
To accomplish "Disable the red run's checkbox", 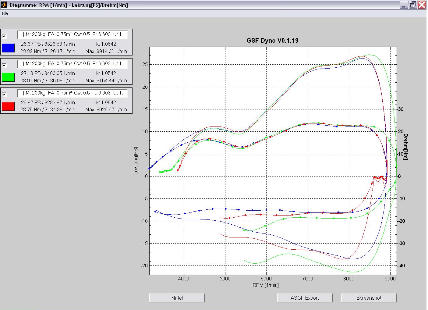I will tap(4, 94).
